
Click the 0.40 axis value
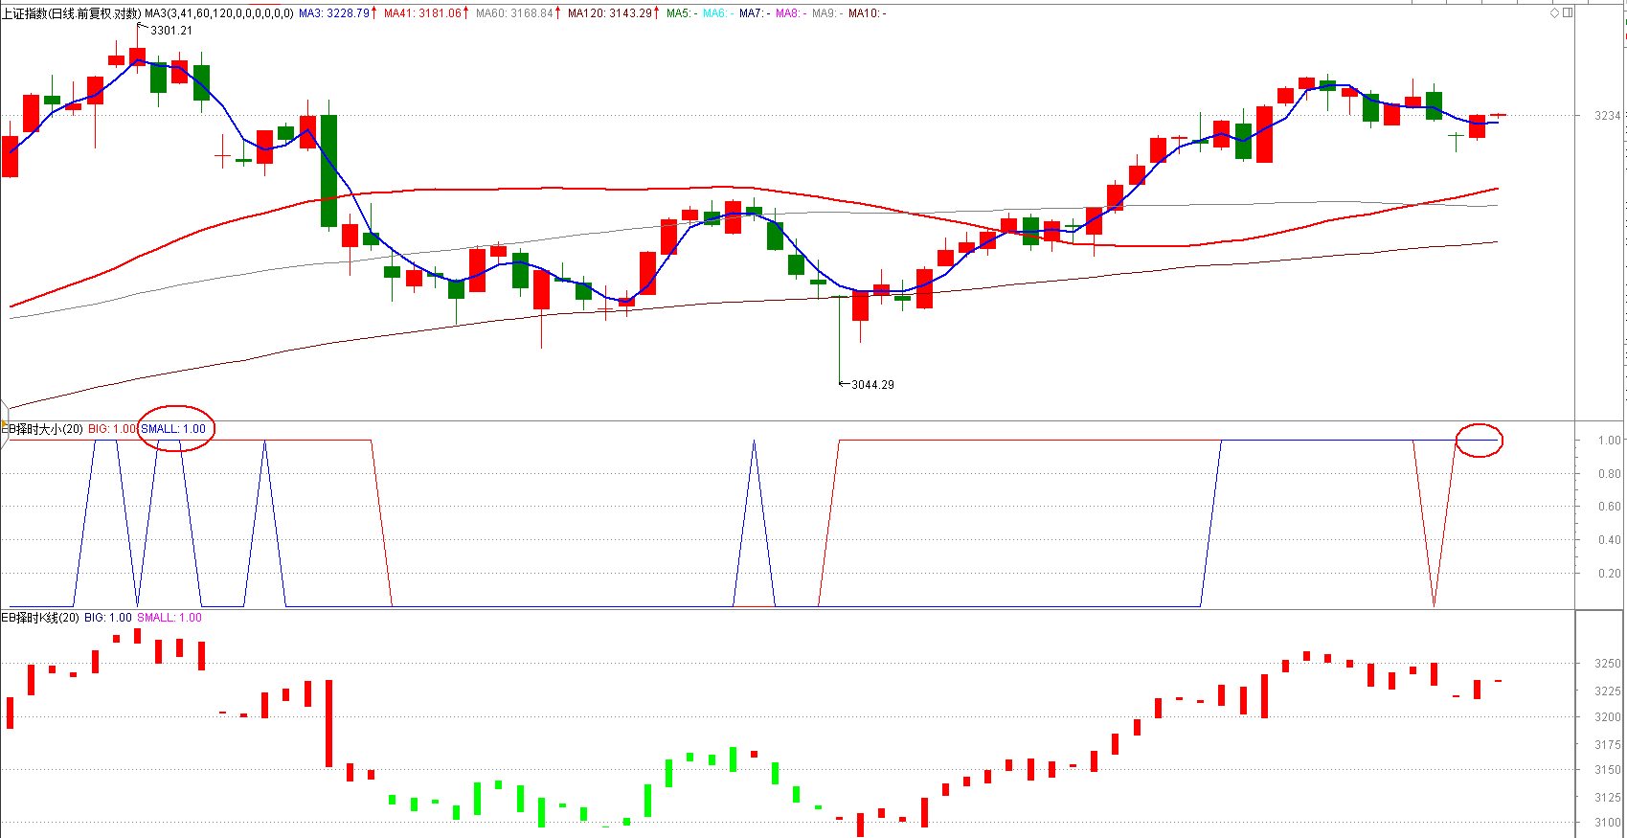point(1609,540)
